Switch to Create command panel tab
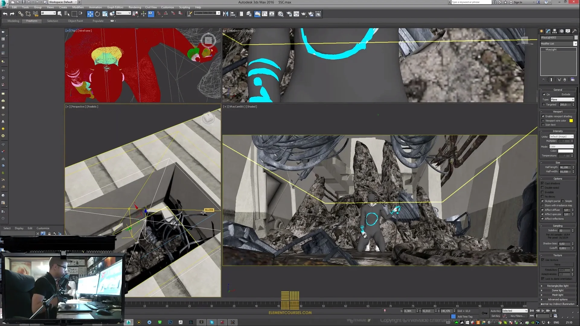 [542, 31]
